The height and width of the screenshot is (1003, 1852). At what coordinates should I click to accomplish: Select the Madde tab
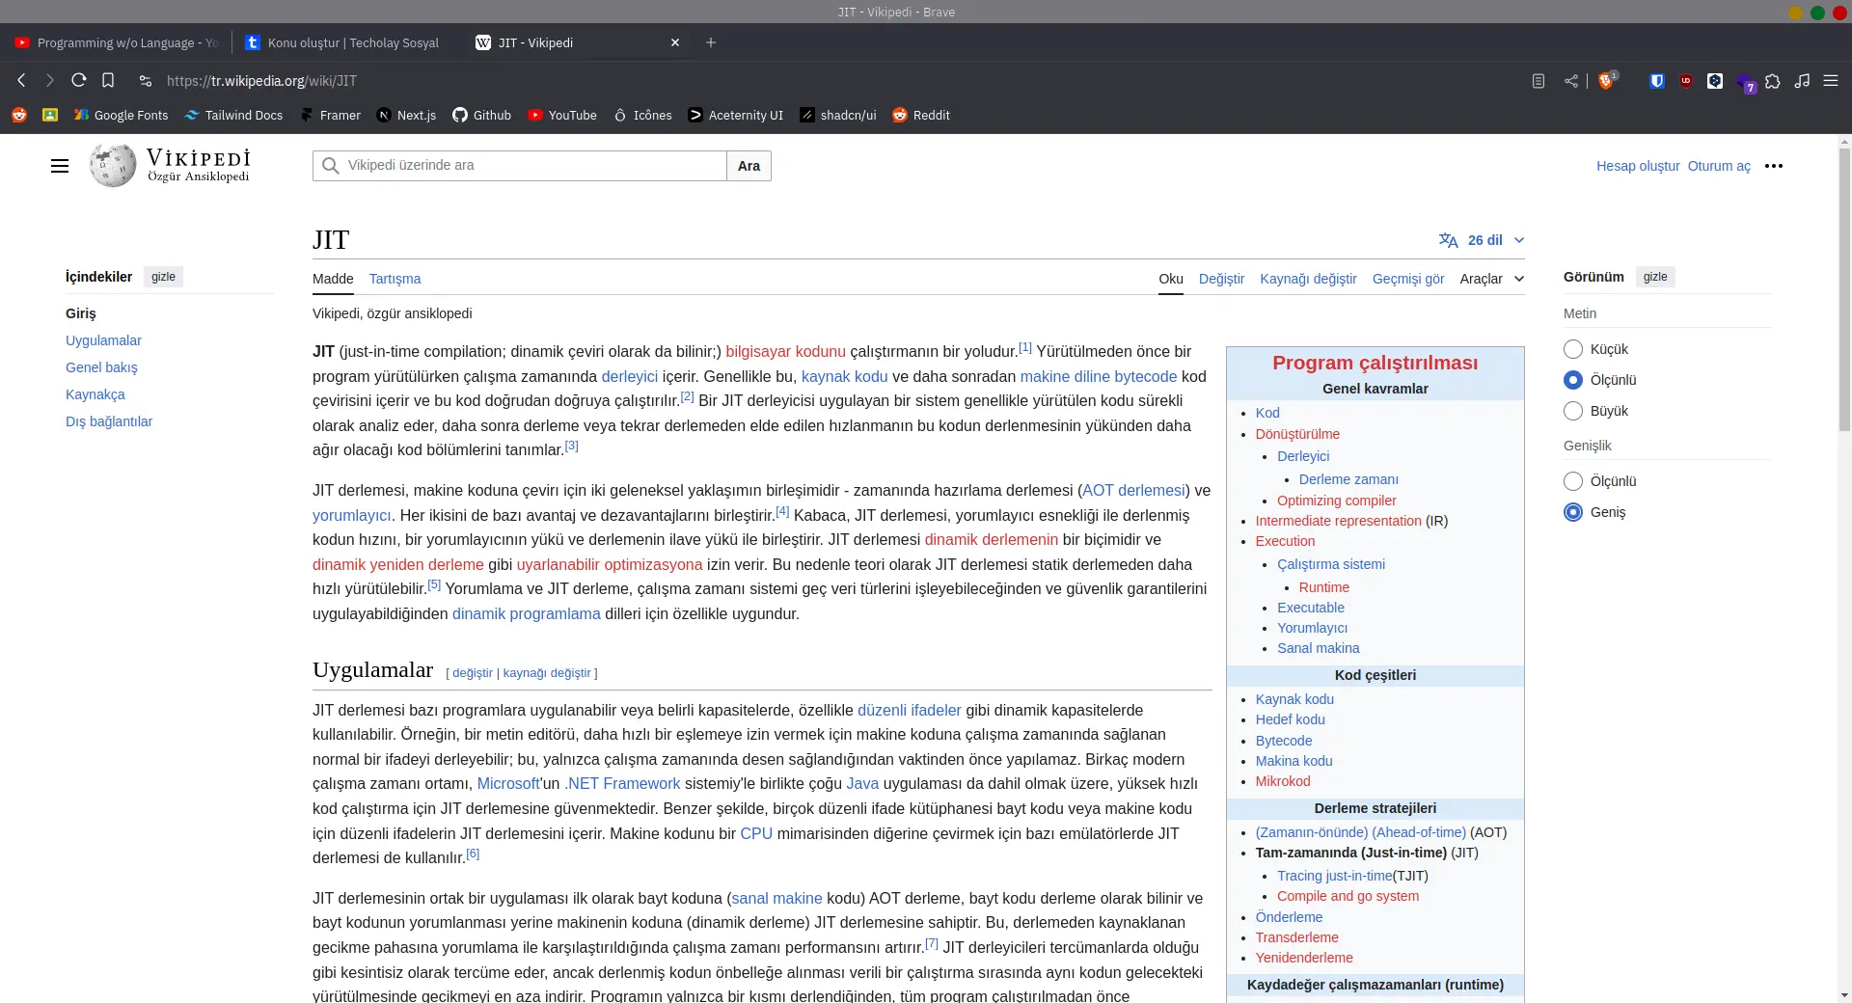point(333,279)
